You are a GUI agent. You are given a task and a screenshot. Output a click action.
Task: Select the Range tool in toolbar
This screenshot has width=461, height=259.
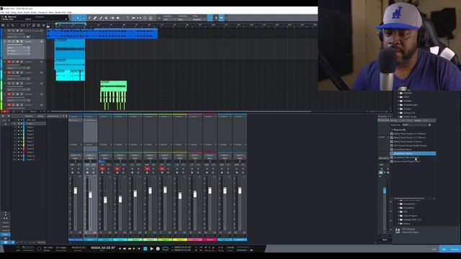pyautogui.click(x=84, y=18)
